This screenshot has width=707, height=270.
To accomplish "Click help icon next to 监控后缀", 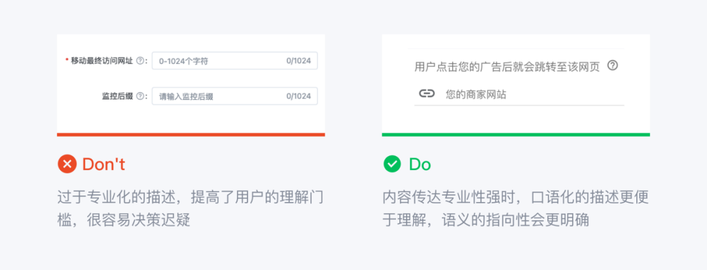I will click(x=139, y=96).
